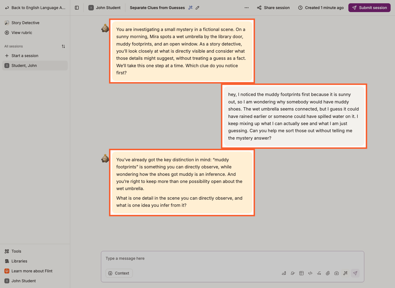The height and width of the screenshot is (288, 395).
Task: Click the Created 1 minute ago label
Action: tap(321, 8)
